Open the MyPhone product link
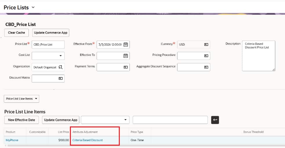This screenshot has width=285, height=148. (x=12, y=140)
